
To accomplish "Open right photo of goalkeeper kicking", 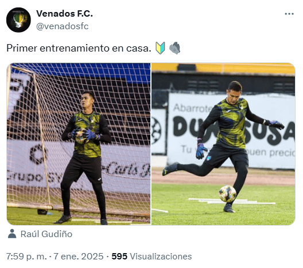I will point(223,144).
